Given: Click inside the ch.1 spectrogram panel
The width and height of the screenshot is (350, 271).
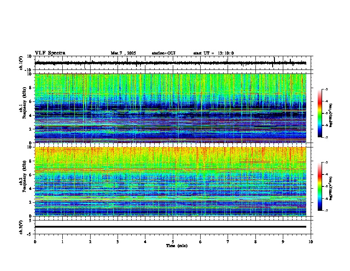Looking at the screenshot, I should click(170, 108).
